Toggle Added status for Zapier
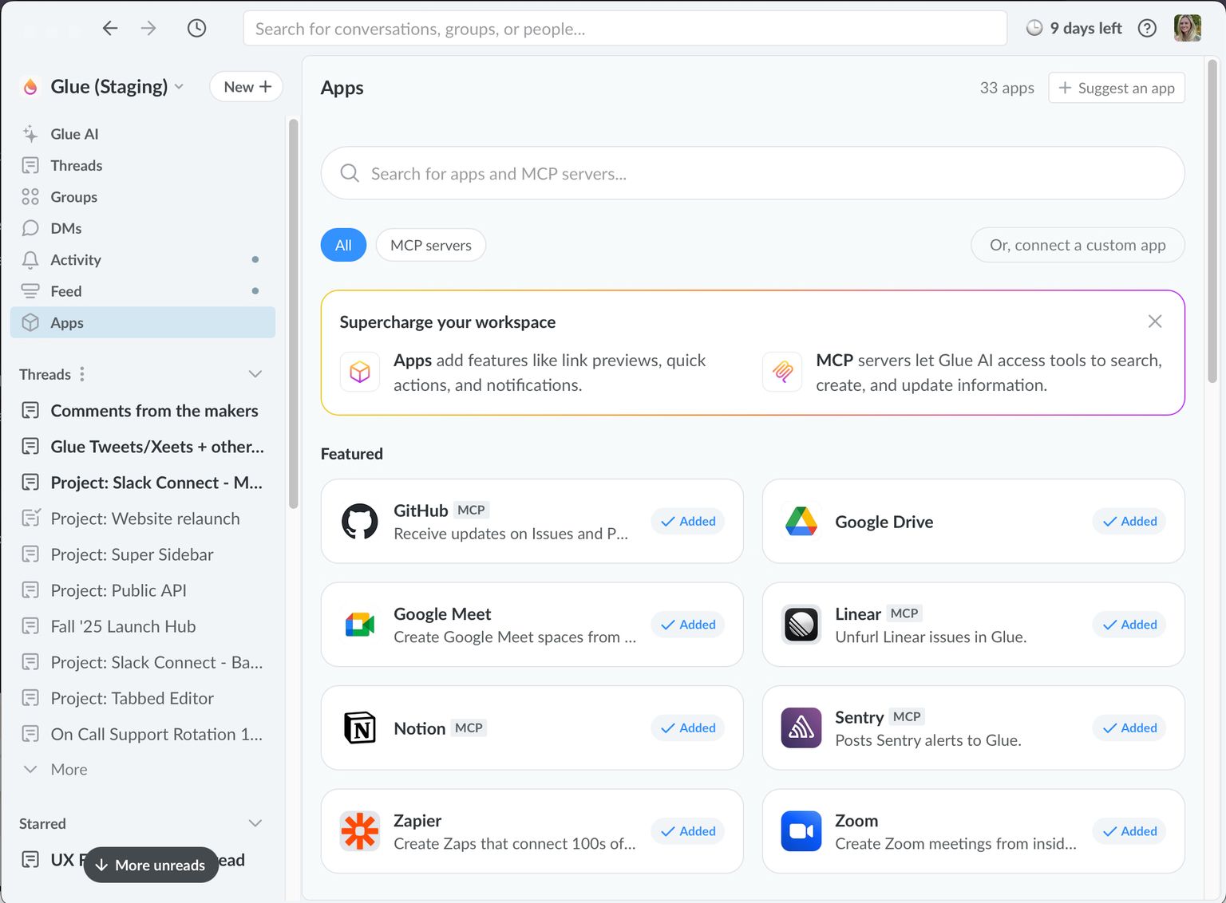 click(x=688, y=831)
